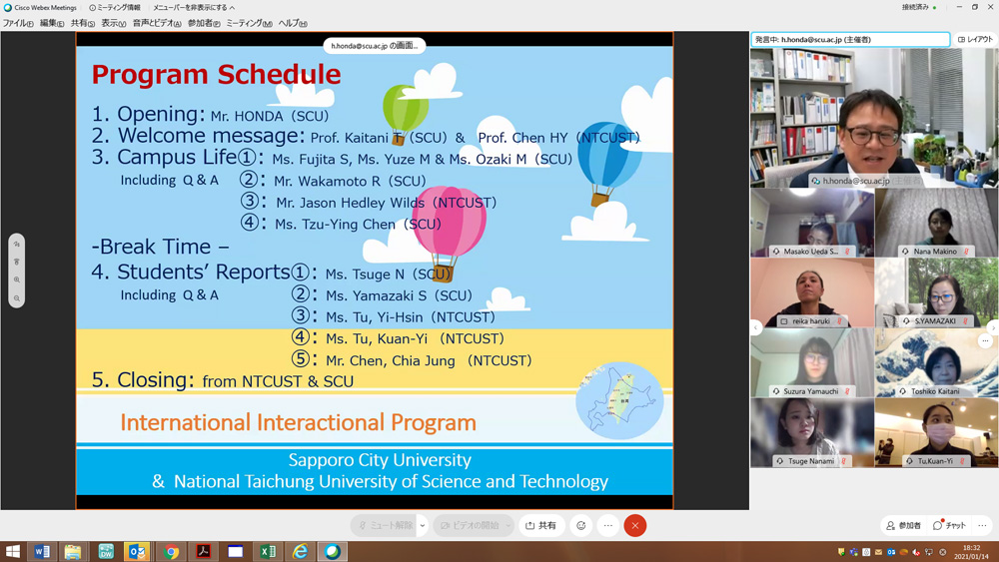Click the Cisco Webex Meetings title icon
This screenshot has width=999, height=562.
(x=8, y=8)
